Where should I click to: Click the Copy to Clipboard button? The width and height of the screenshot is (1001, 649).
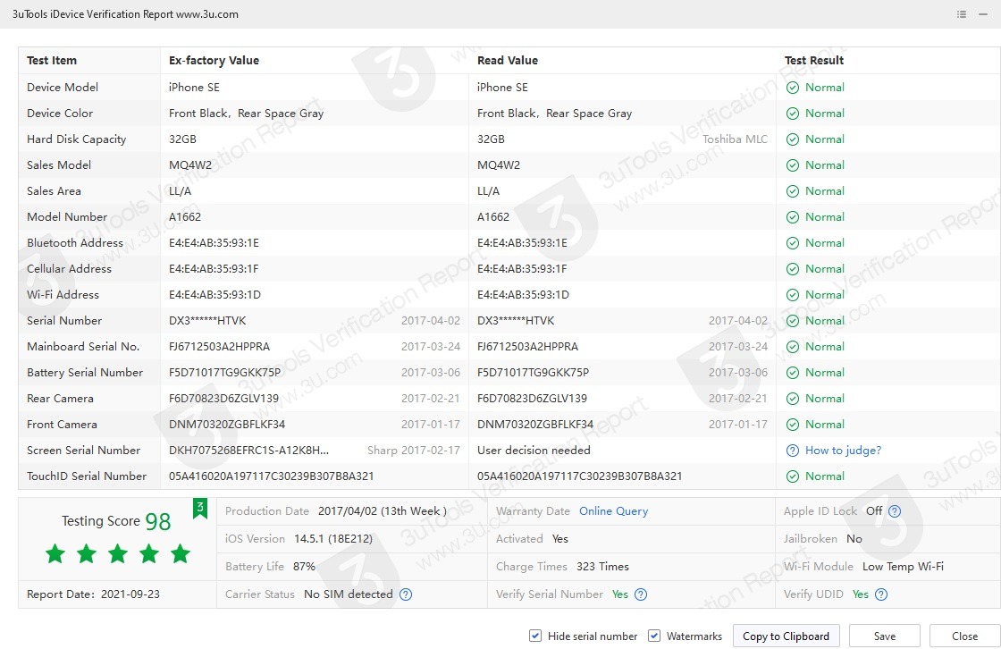coord(786,636)
